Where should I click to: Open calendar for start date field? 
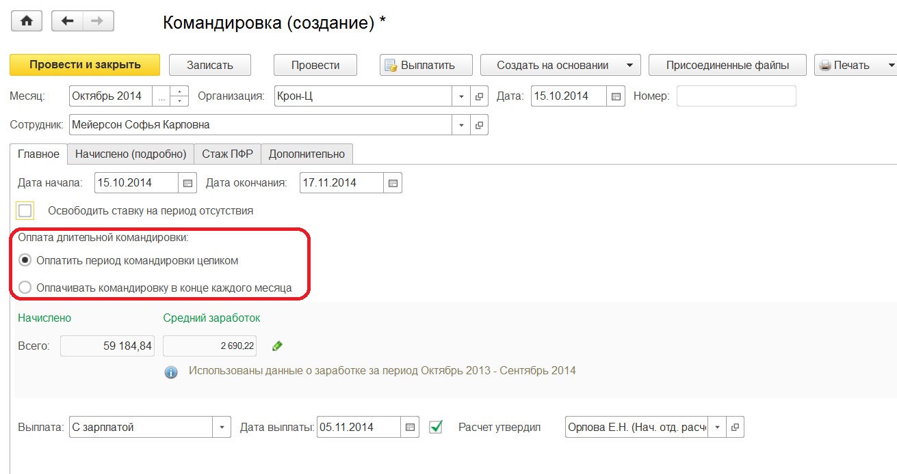coord(187,183)
